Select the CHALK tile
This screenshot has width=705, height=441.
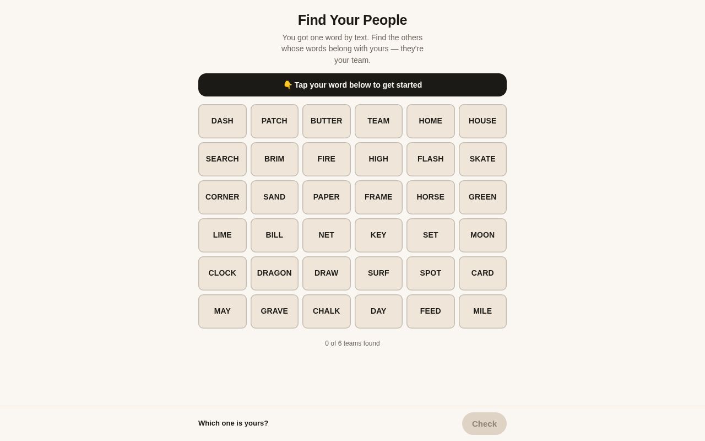(x=327, y=311)
